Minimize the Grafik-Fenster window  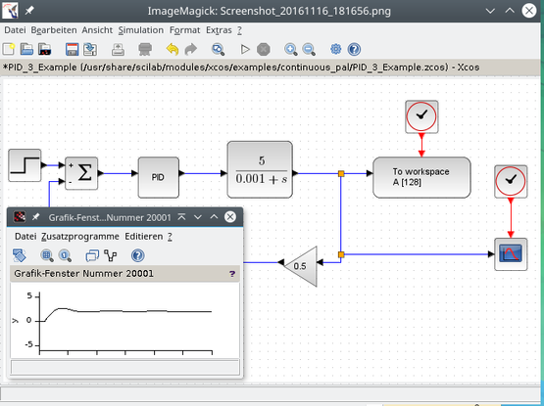point(198,217)
